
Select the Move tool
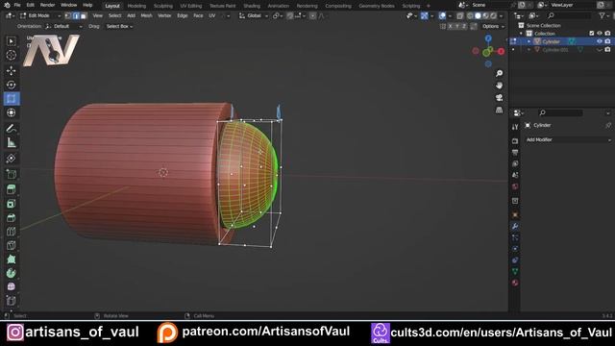(11, 70)
